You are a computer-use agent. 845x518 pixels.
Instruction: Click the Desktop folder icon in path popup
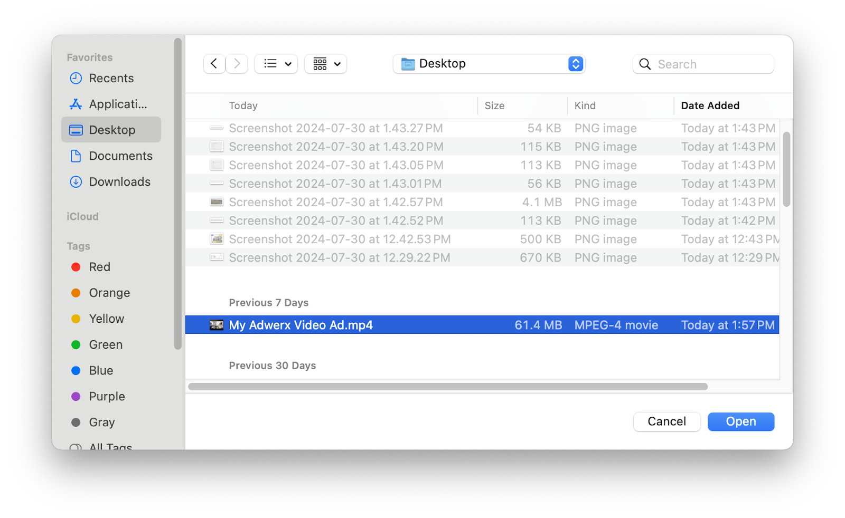click(408, 64)
